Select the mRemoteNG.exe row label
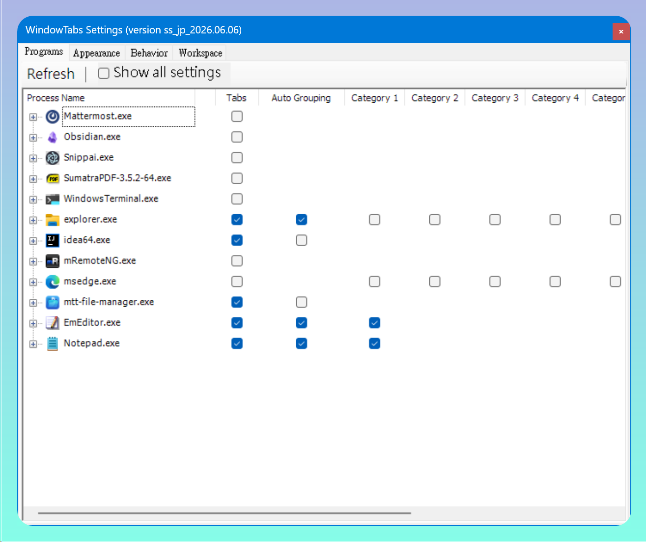The height and width of the screenshot is (542, 646). pyautogui.click(x=100, y=261)
